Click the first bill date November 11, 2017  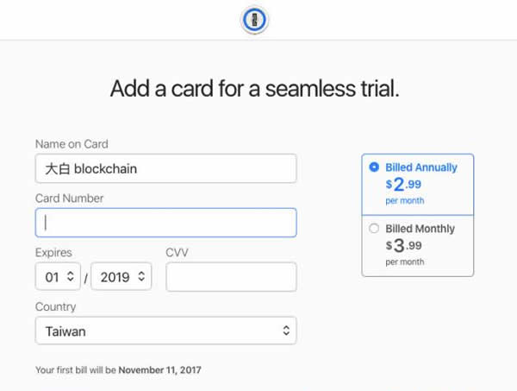click(159, 370)
